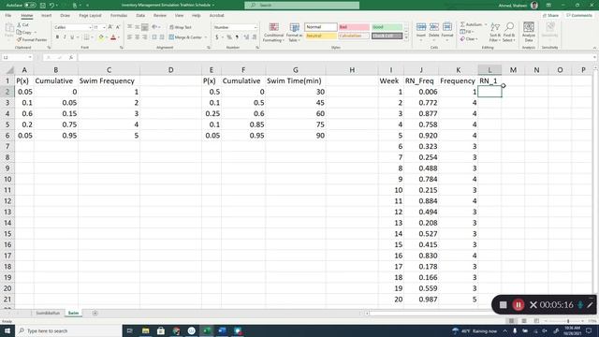This screenshot has width=599, height=337.
Task: Click the Percent Style icon
Action: click(229, 37)
